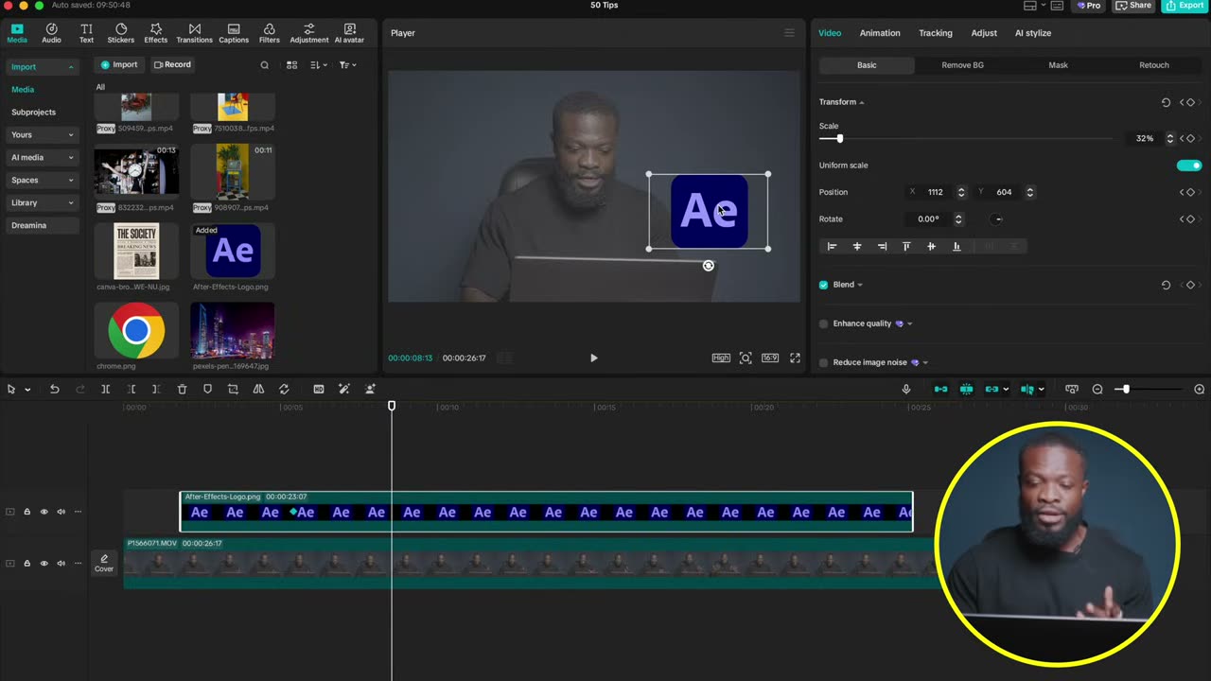This screenshot has height=681, width=1211.
Task: Enter fullscreen preview in the player
Action: [795, 358]
